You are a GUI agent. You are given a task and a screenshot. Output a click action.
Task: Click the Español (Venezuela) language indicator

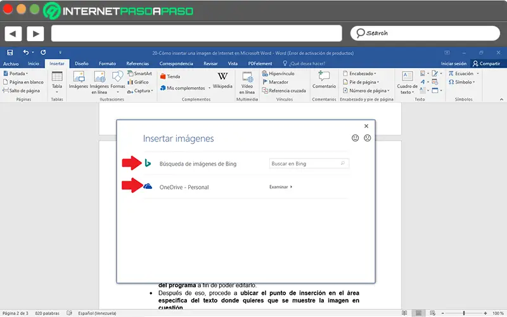click(97, 313)
